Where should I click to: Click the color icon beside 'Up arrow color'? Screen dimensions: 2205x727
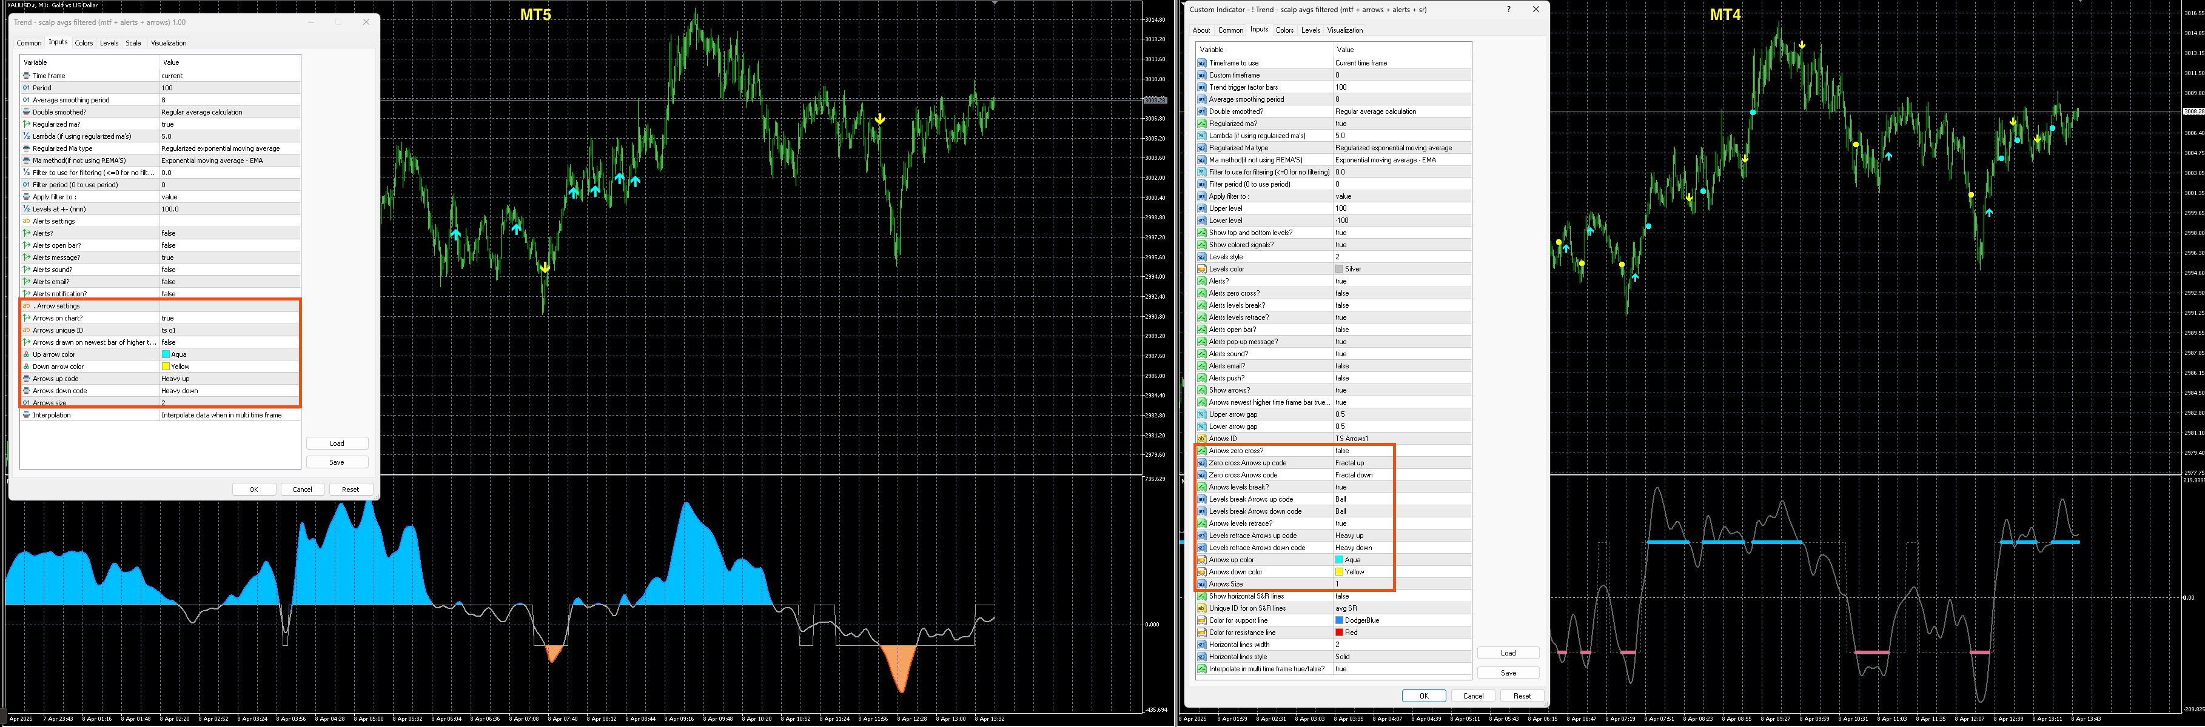coord(27,354)
